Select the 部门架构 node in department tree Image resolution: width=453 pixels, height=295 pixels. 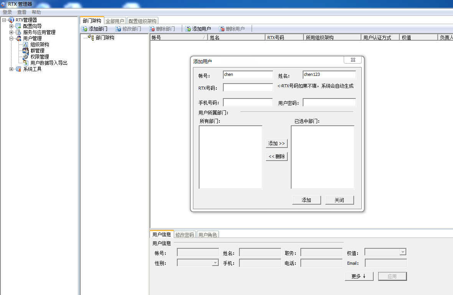[105, 38]
